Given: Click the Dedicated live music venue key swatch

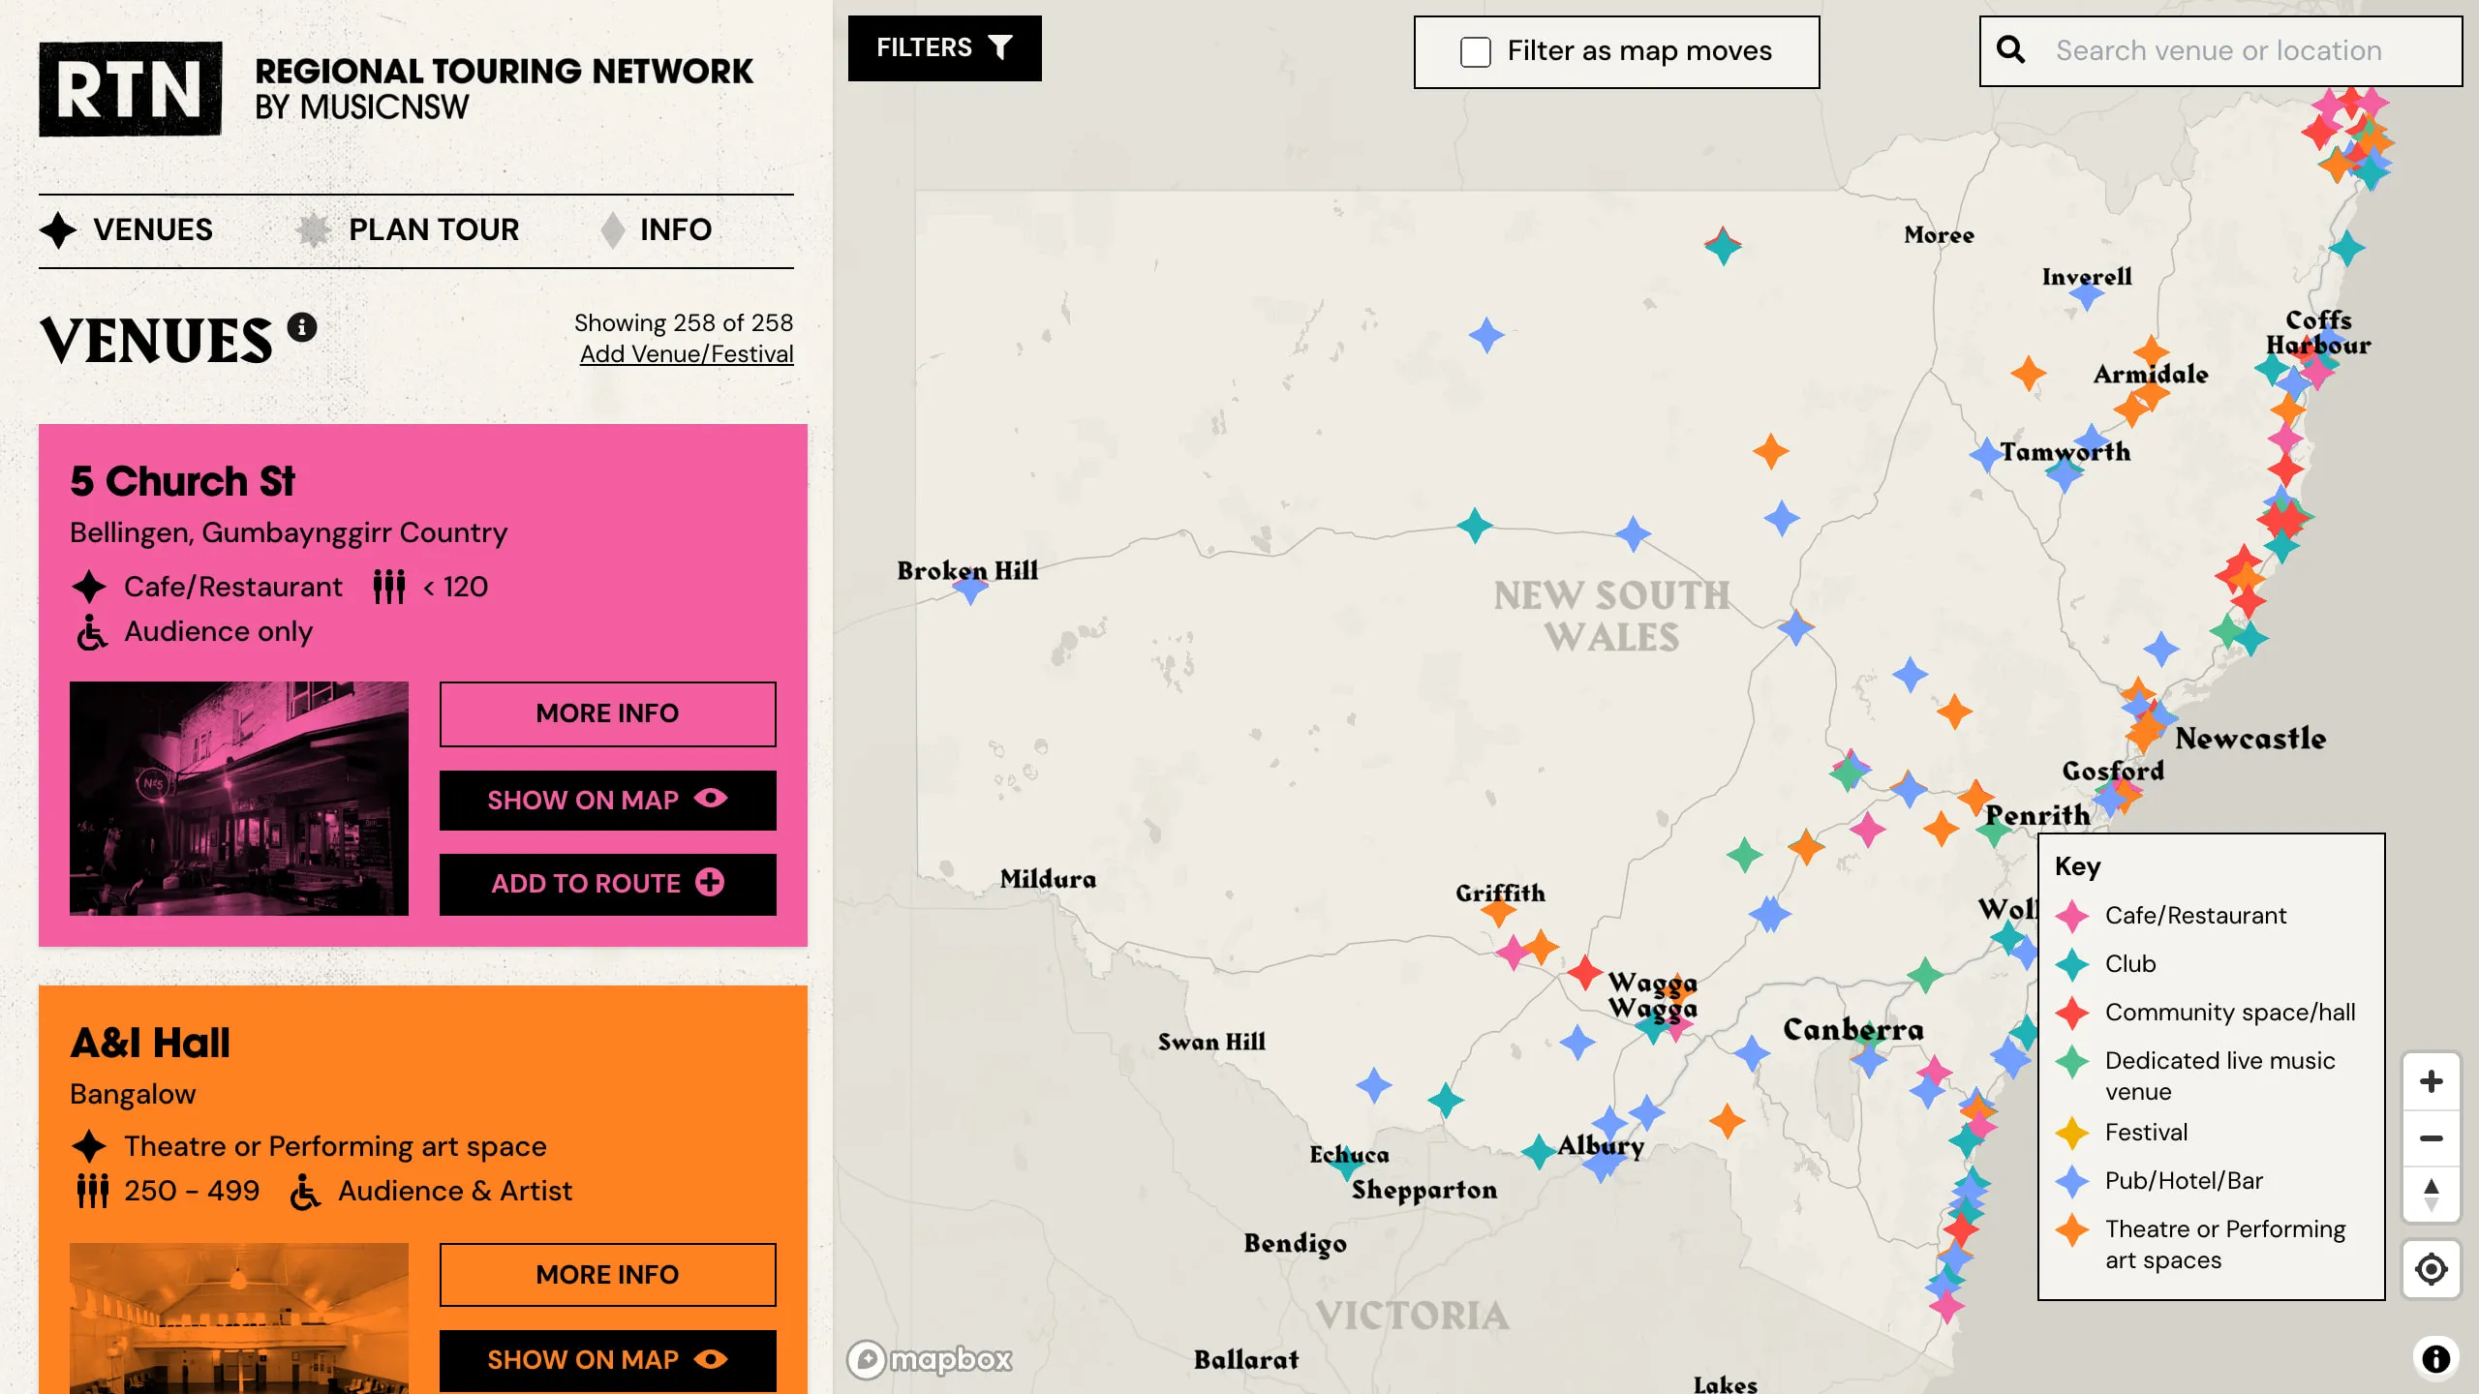Looking at the screenshot, I should pyautogui.click(x=2071, y=1061).
